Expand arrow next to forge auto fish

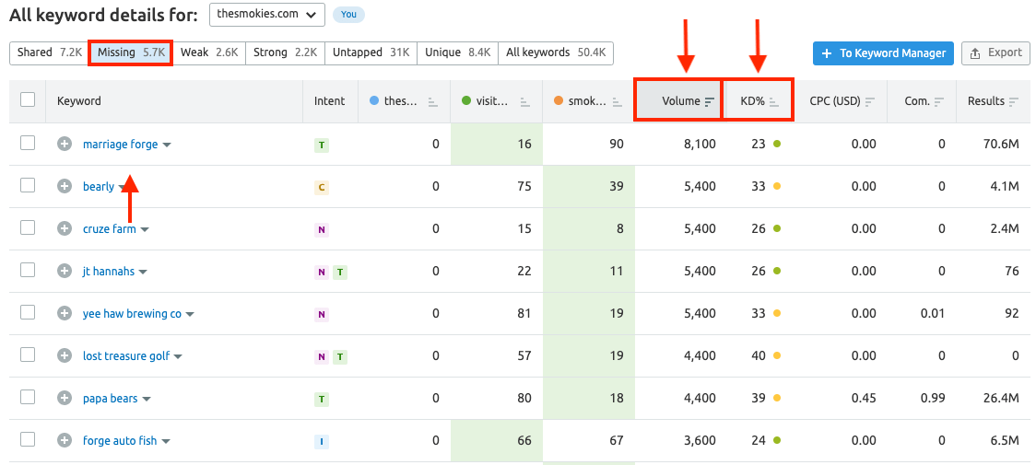[166, 441]
